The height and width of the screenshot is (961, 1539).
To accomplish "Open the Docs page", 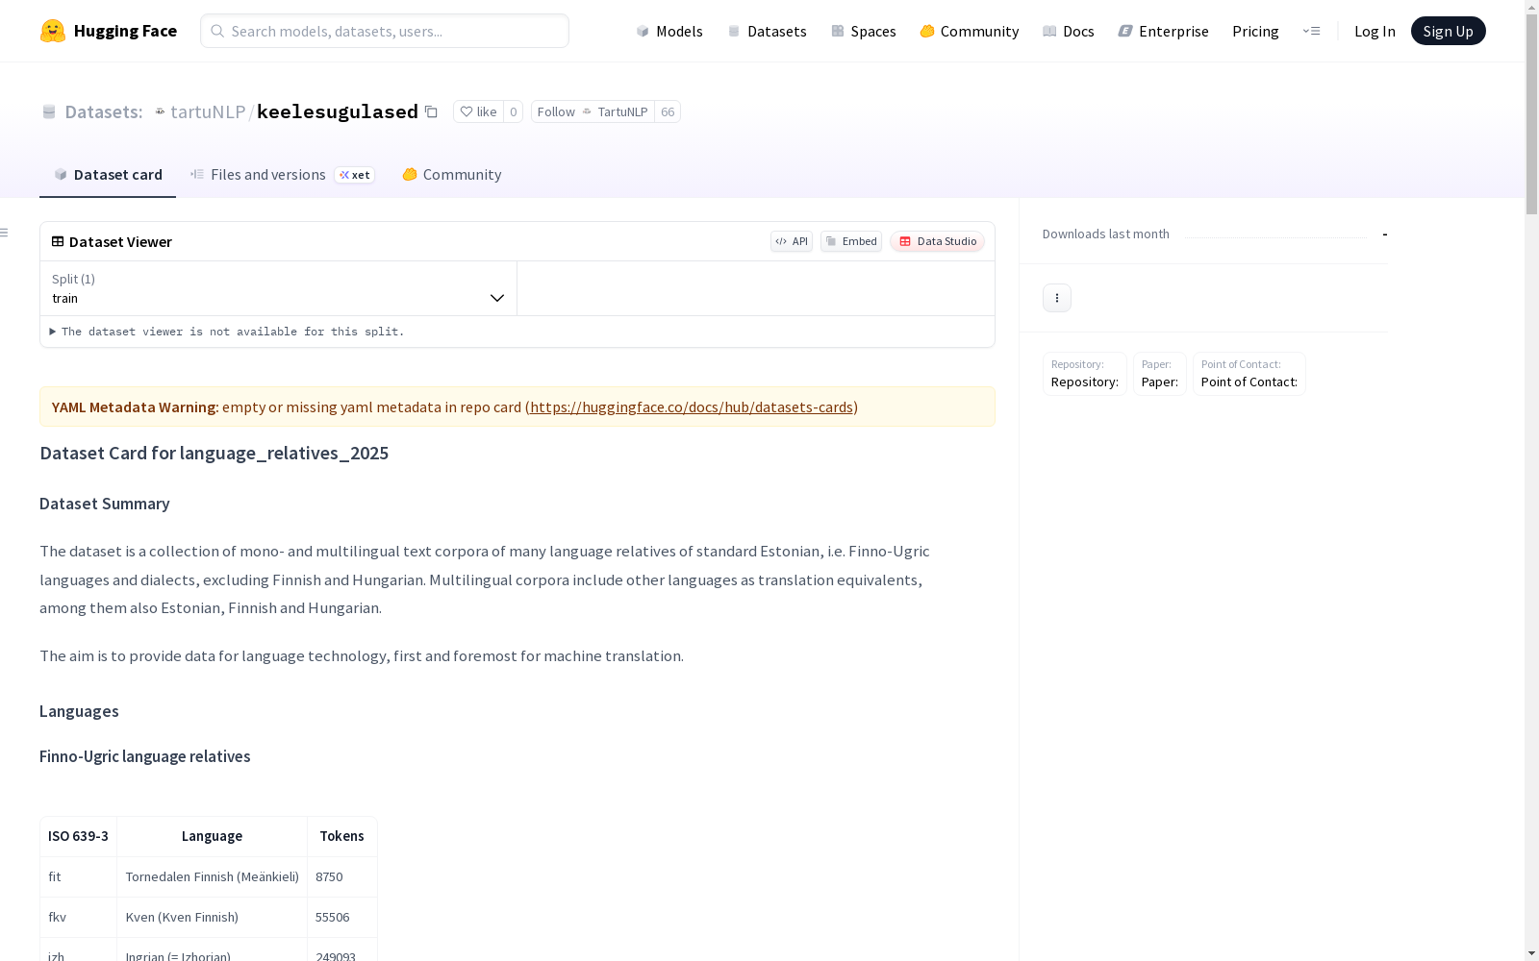I will [x=1069, y=31].
